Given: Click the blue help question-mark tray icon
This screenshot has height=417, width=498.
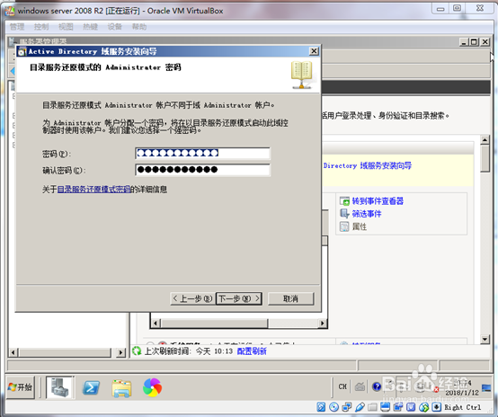Looking at the screenshot, I should [377, 386].
